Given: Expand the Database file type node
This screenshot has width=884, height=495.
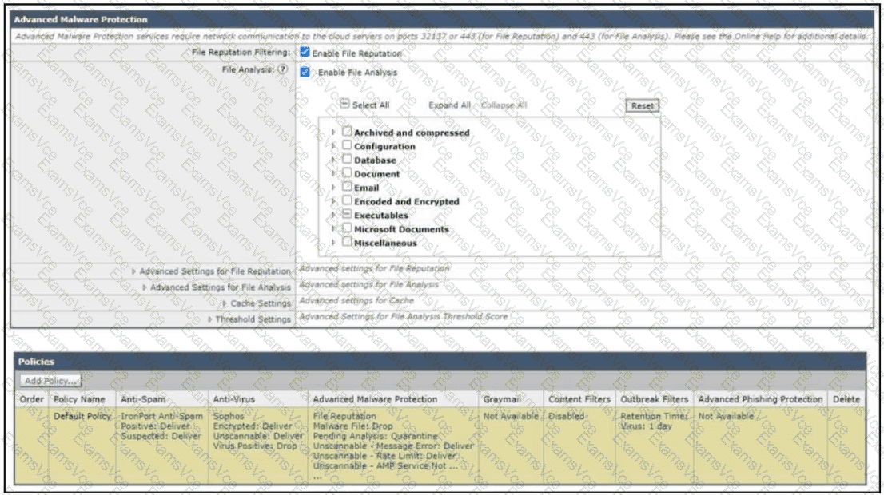Looking at the screenshot, I should click(333, 160).
